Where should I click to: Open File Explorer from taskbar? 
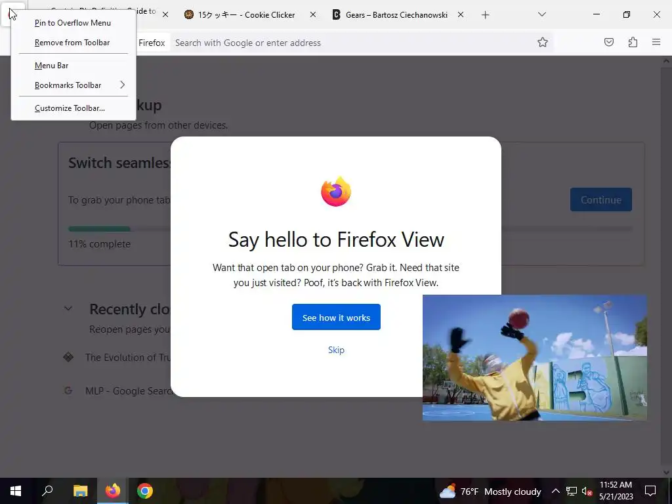80,491
